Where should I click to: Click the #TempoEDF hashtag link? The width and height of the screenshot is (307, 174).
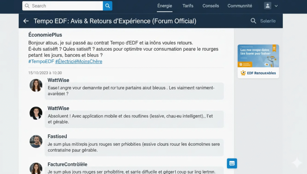(40, 62)
